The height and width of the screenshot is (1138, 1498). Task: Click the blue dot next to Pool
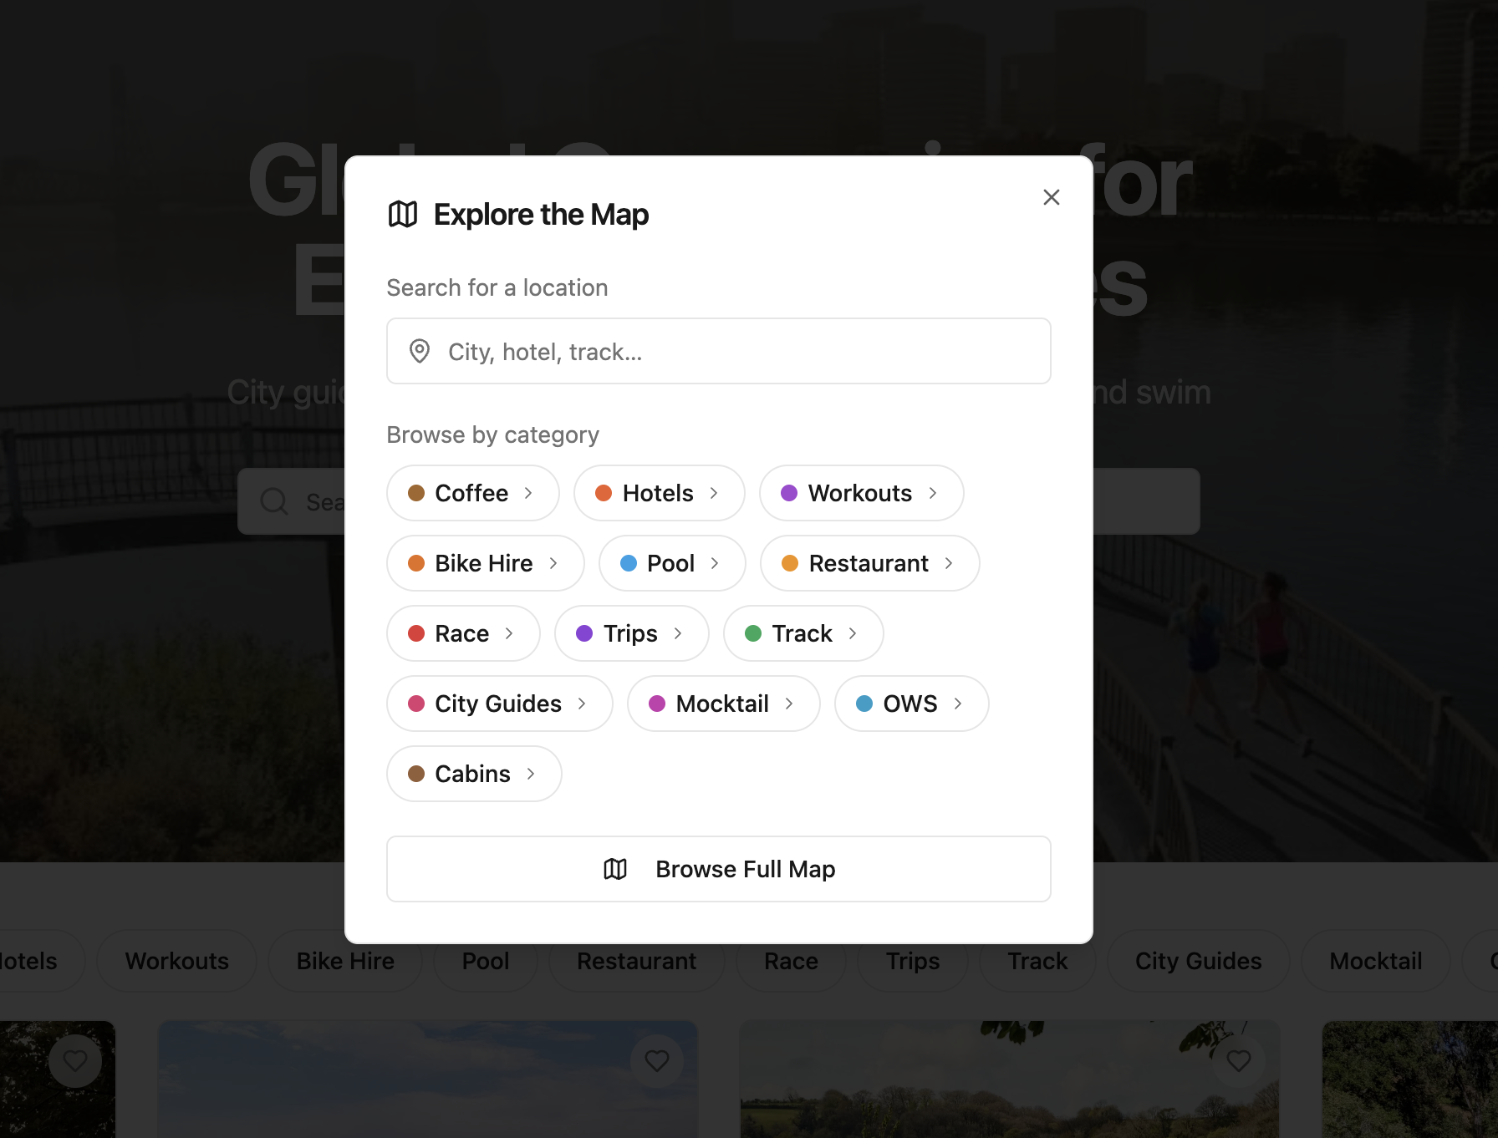coord(629,563)
